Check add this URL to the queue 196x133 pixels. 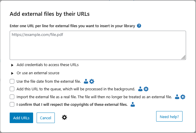click(x=12, y=89)
